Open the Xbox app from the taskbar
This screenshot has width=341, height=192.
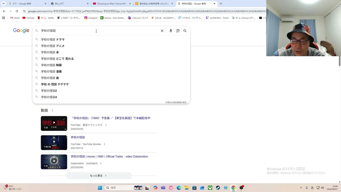pyautogui.click(x=210, y=188)
